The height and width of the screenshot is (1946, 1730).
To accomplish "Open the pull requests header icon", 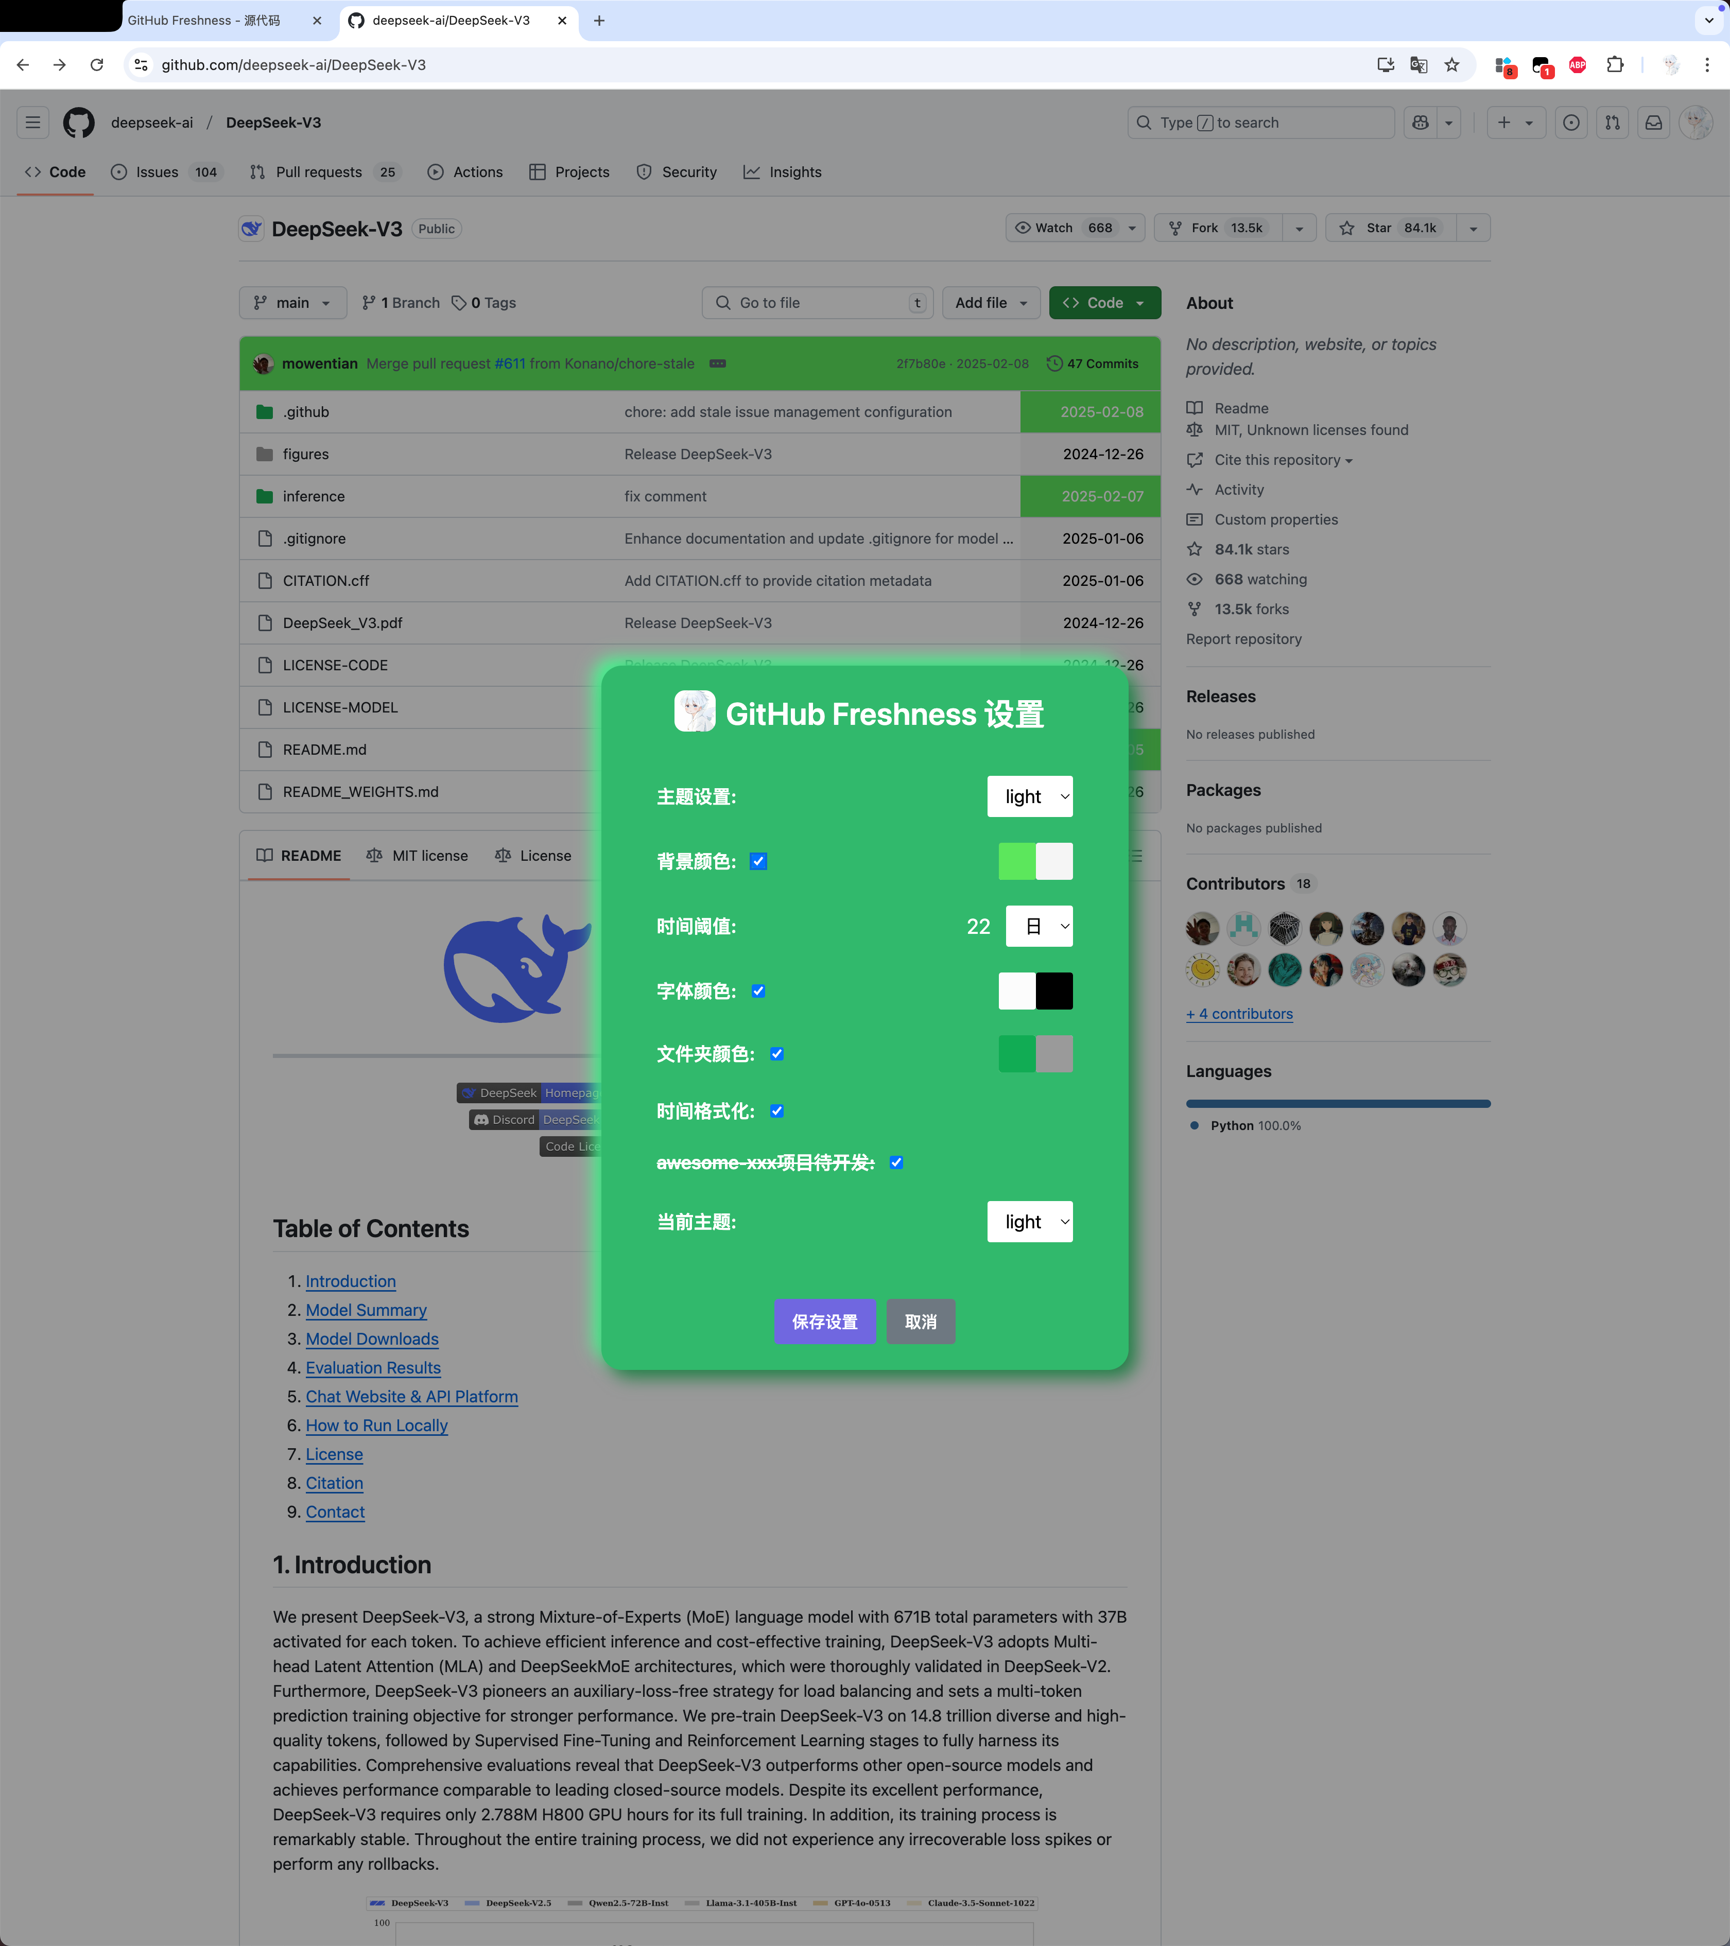I will [1611, 123].
